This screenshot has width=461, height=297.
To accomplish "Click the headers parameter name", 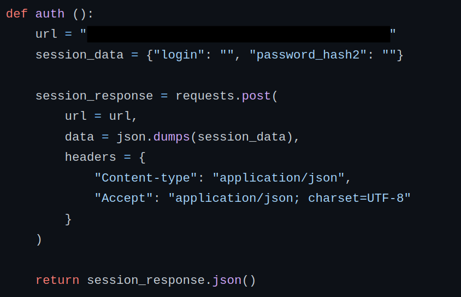I will coord(90,158).
